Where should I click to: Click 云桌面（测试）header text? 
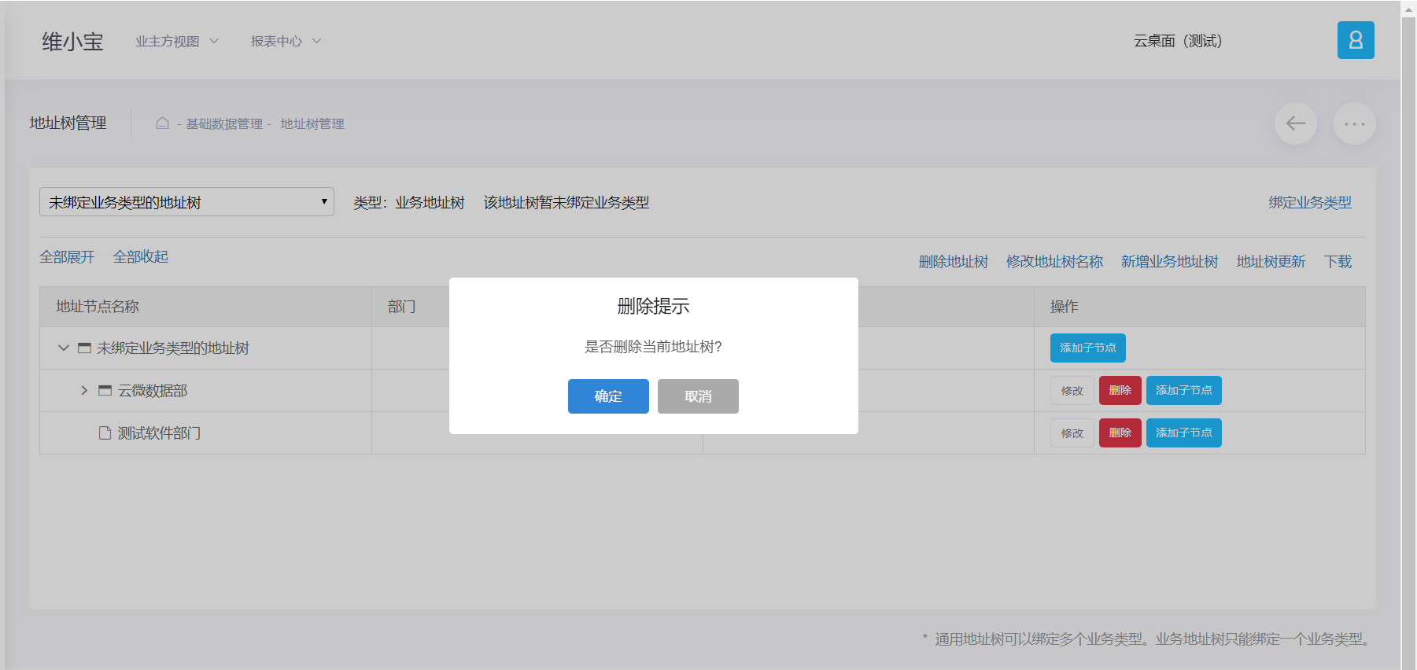1178,41
